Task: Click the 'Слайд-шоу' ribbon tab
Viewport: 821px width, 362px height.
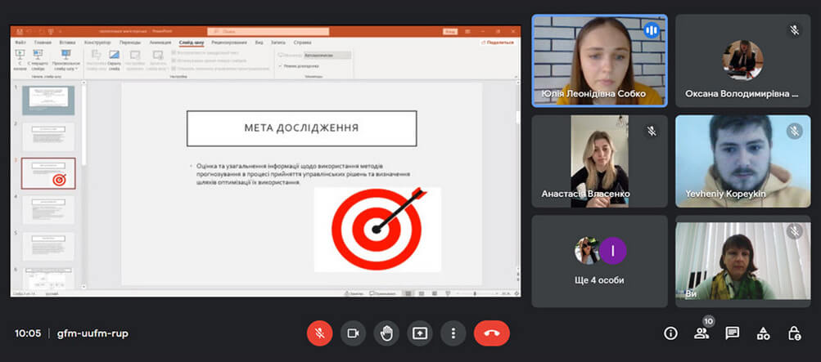Action: [x=191, y=42]
